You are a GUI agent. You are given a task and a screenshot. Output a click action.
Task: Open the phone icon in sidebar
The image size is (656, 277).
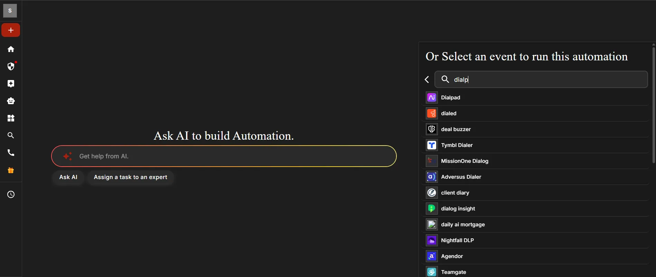11,153
